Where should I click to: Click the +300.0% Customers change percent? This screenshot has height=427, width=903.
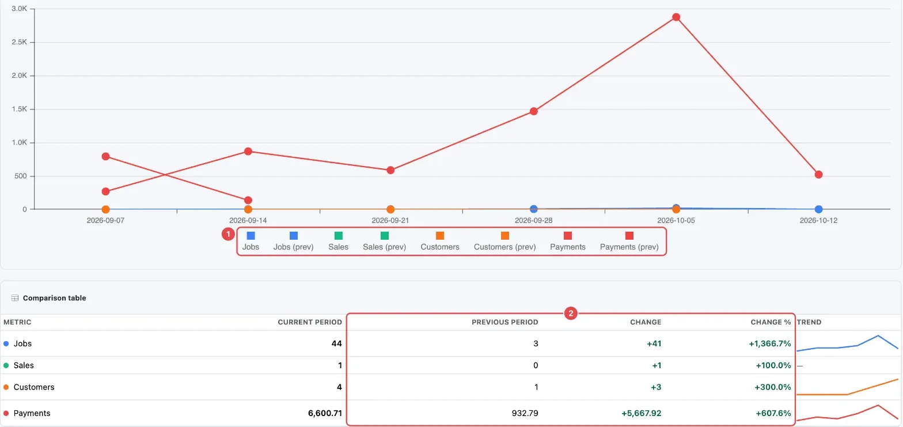click(x=773, y=387)
